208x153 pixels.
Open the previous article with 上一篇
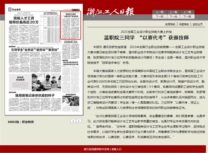point(187,12)
